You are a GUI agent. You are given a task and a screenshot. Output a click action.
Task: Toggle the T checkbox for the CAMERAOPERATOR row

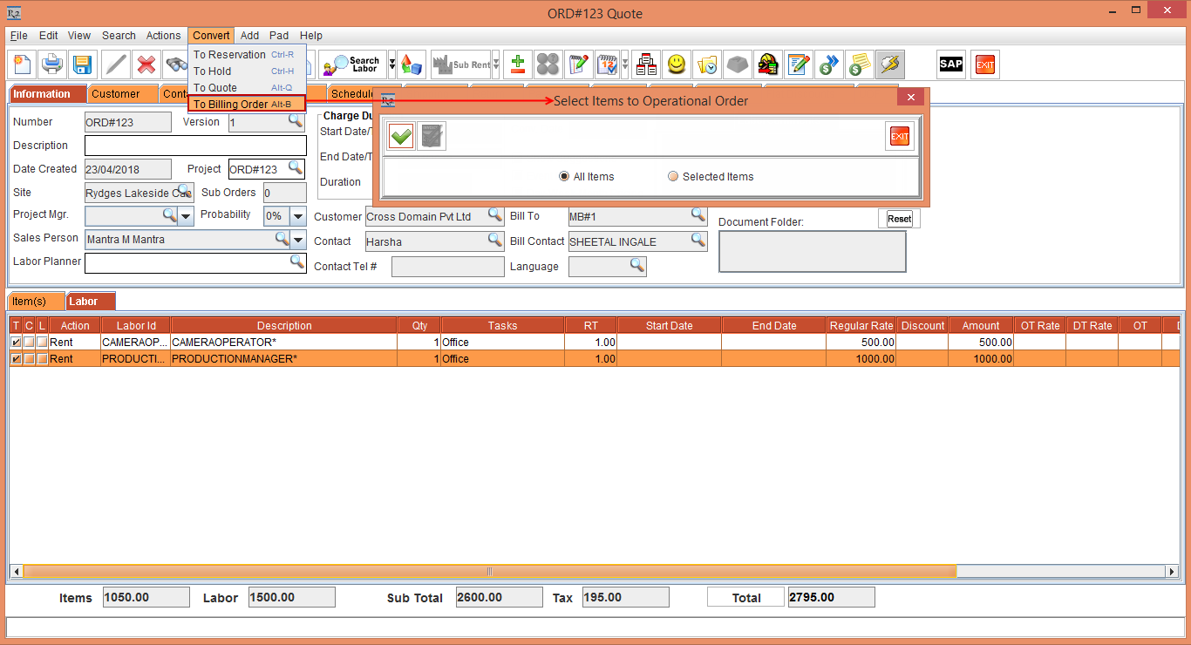[x=16, y=343]
